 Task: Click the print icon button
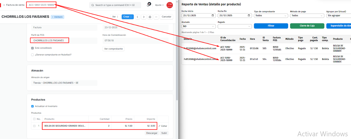pos(150,17)
